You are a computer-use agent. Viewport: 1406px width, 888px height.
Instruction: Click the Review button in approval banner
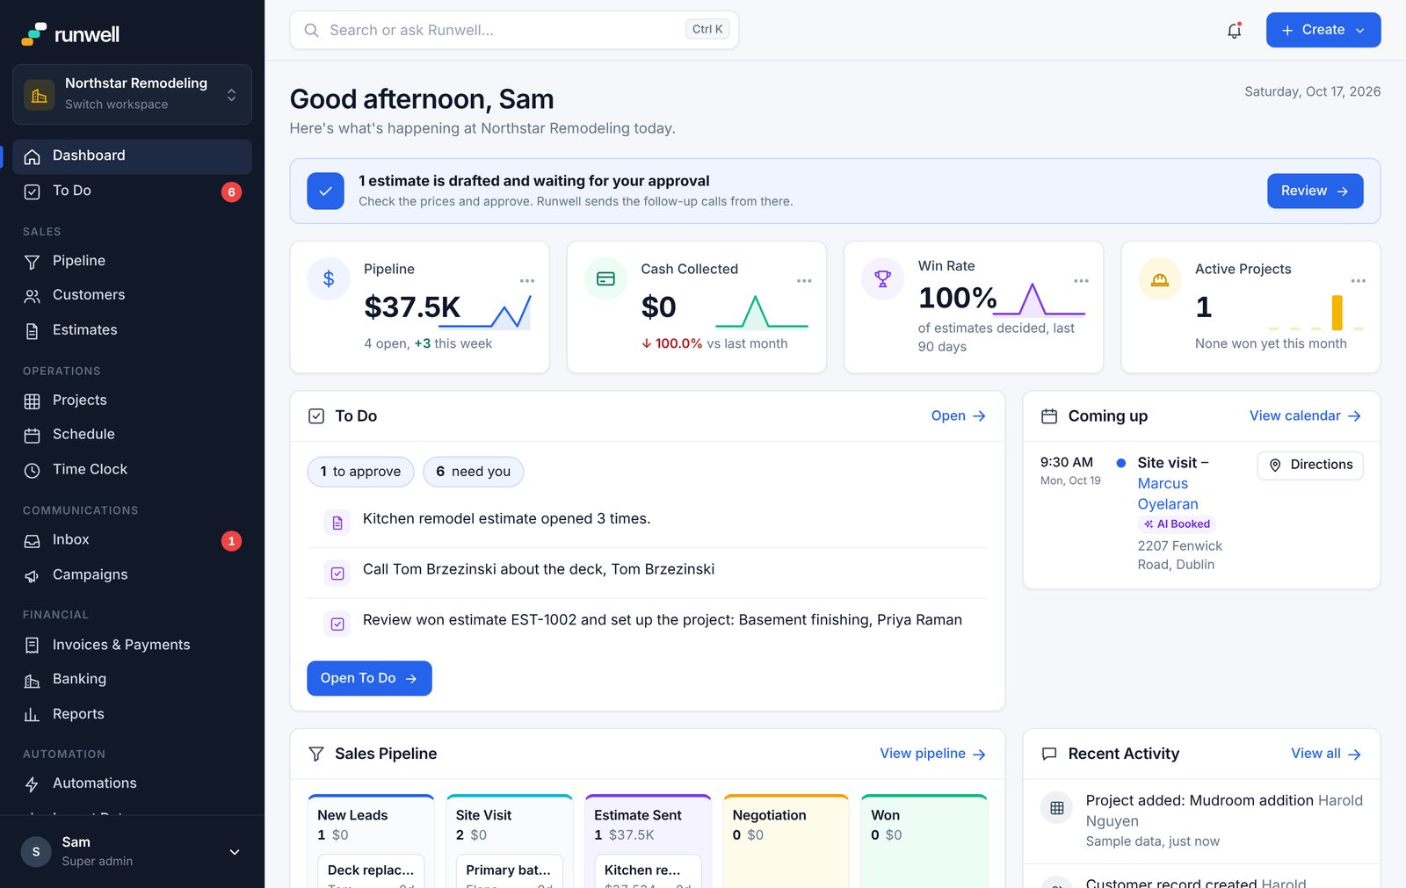pos(1315,191)
